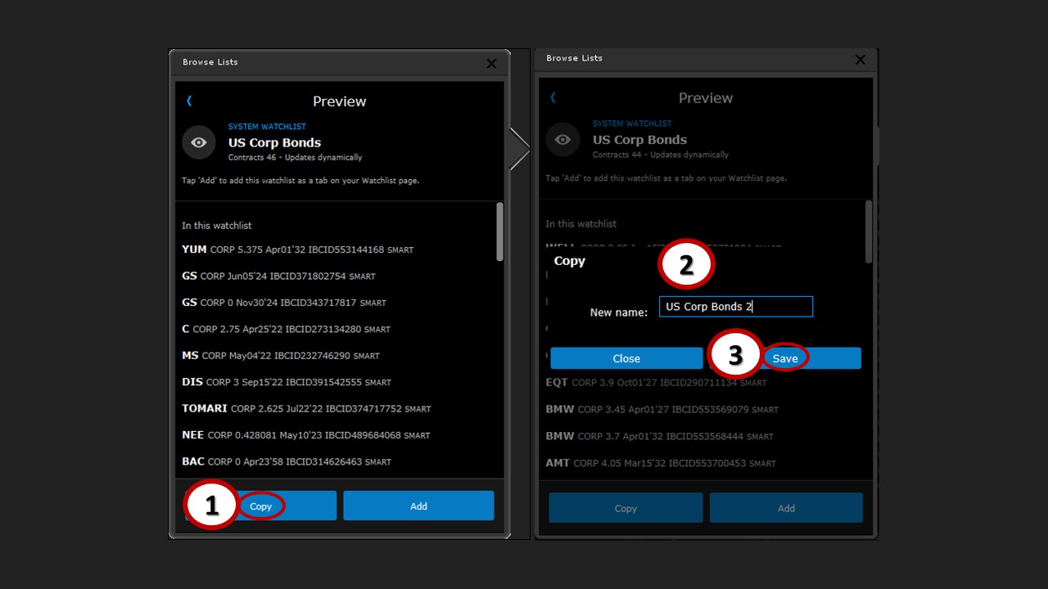Select the TOMARI CORP 2.625 bond row
This screenshot has height=589, width=1048.
305,408
